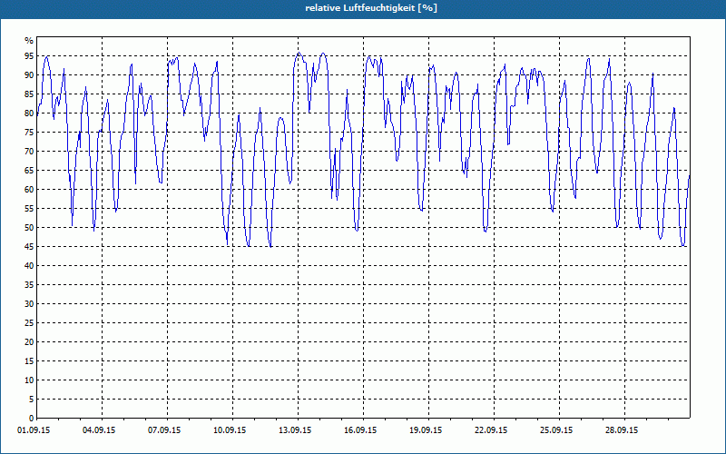Click the y-axis value 75

[x=29, y=132]
